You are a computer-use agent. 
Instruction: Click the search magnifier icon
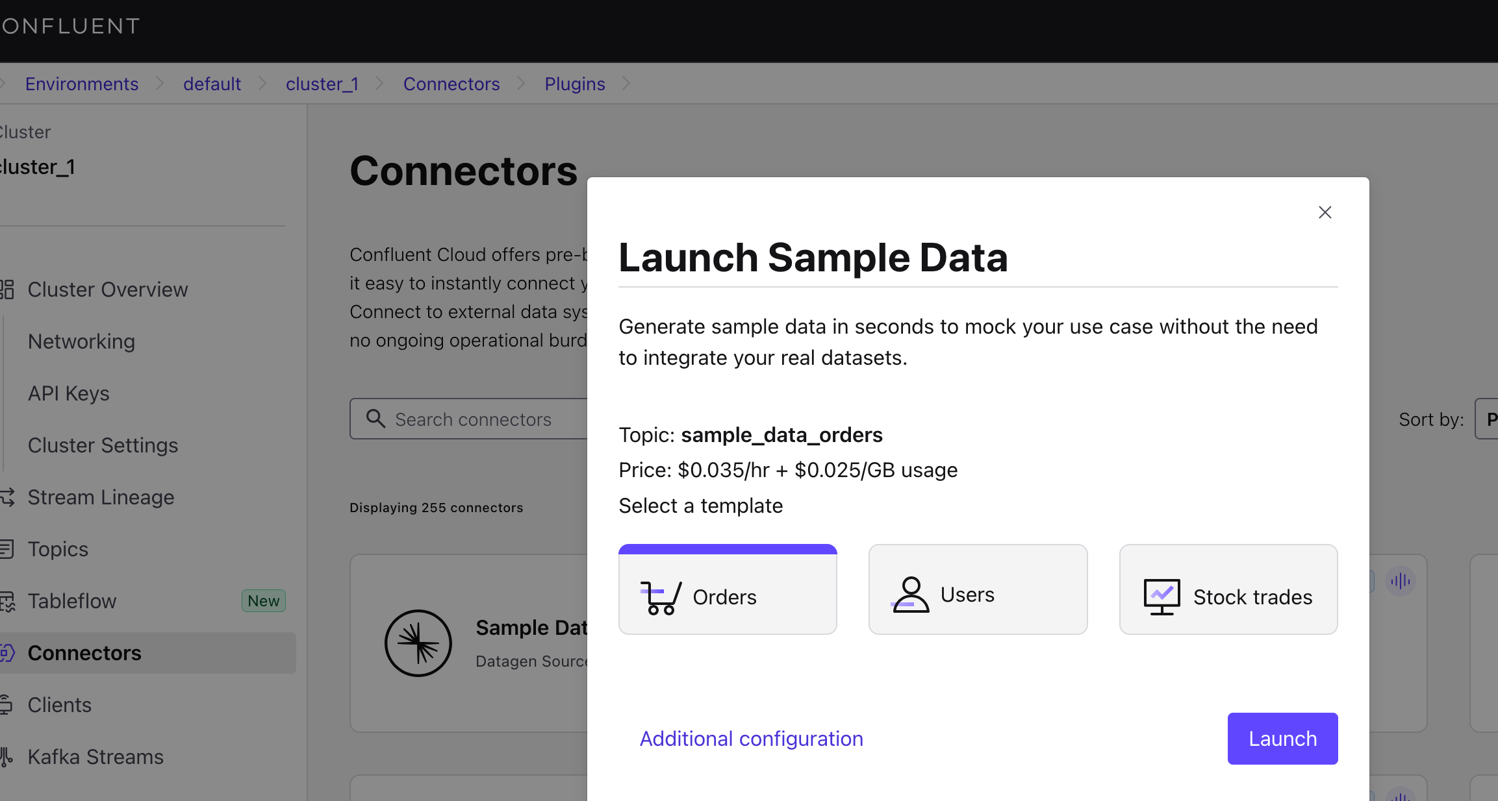click(x=375, y=419)
